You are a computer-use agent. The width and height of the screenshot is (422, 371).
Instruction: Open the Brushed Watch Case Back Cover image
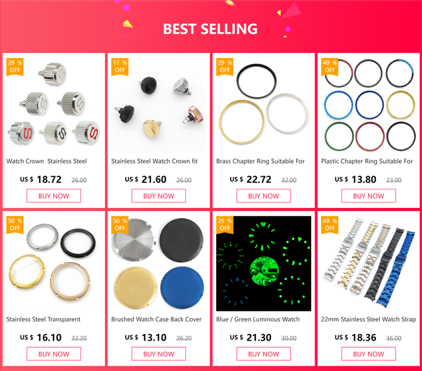[158, 263]
